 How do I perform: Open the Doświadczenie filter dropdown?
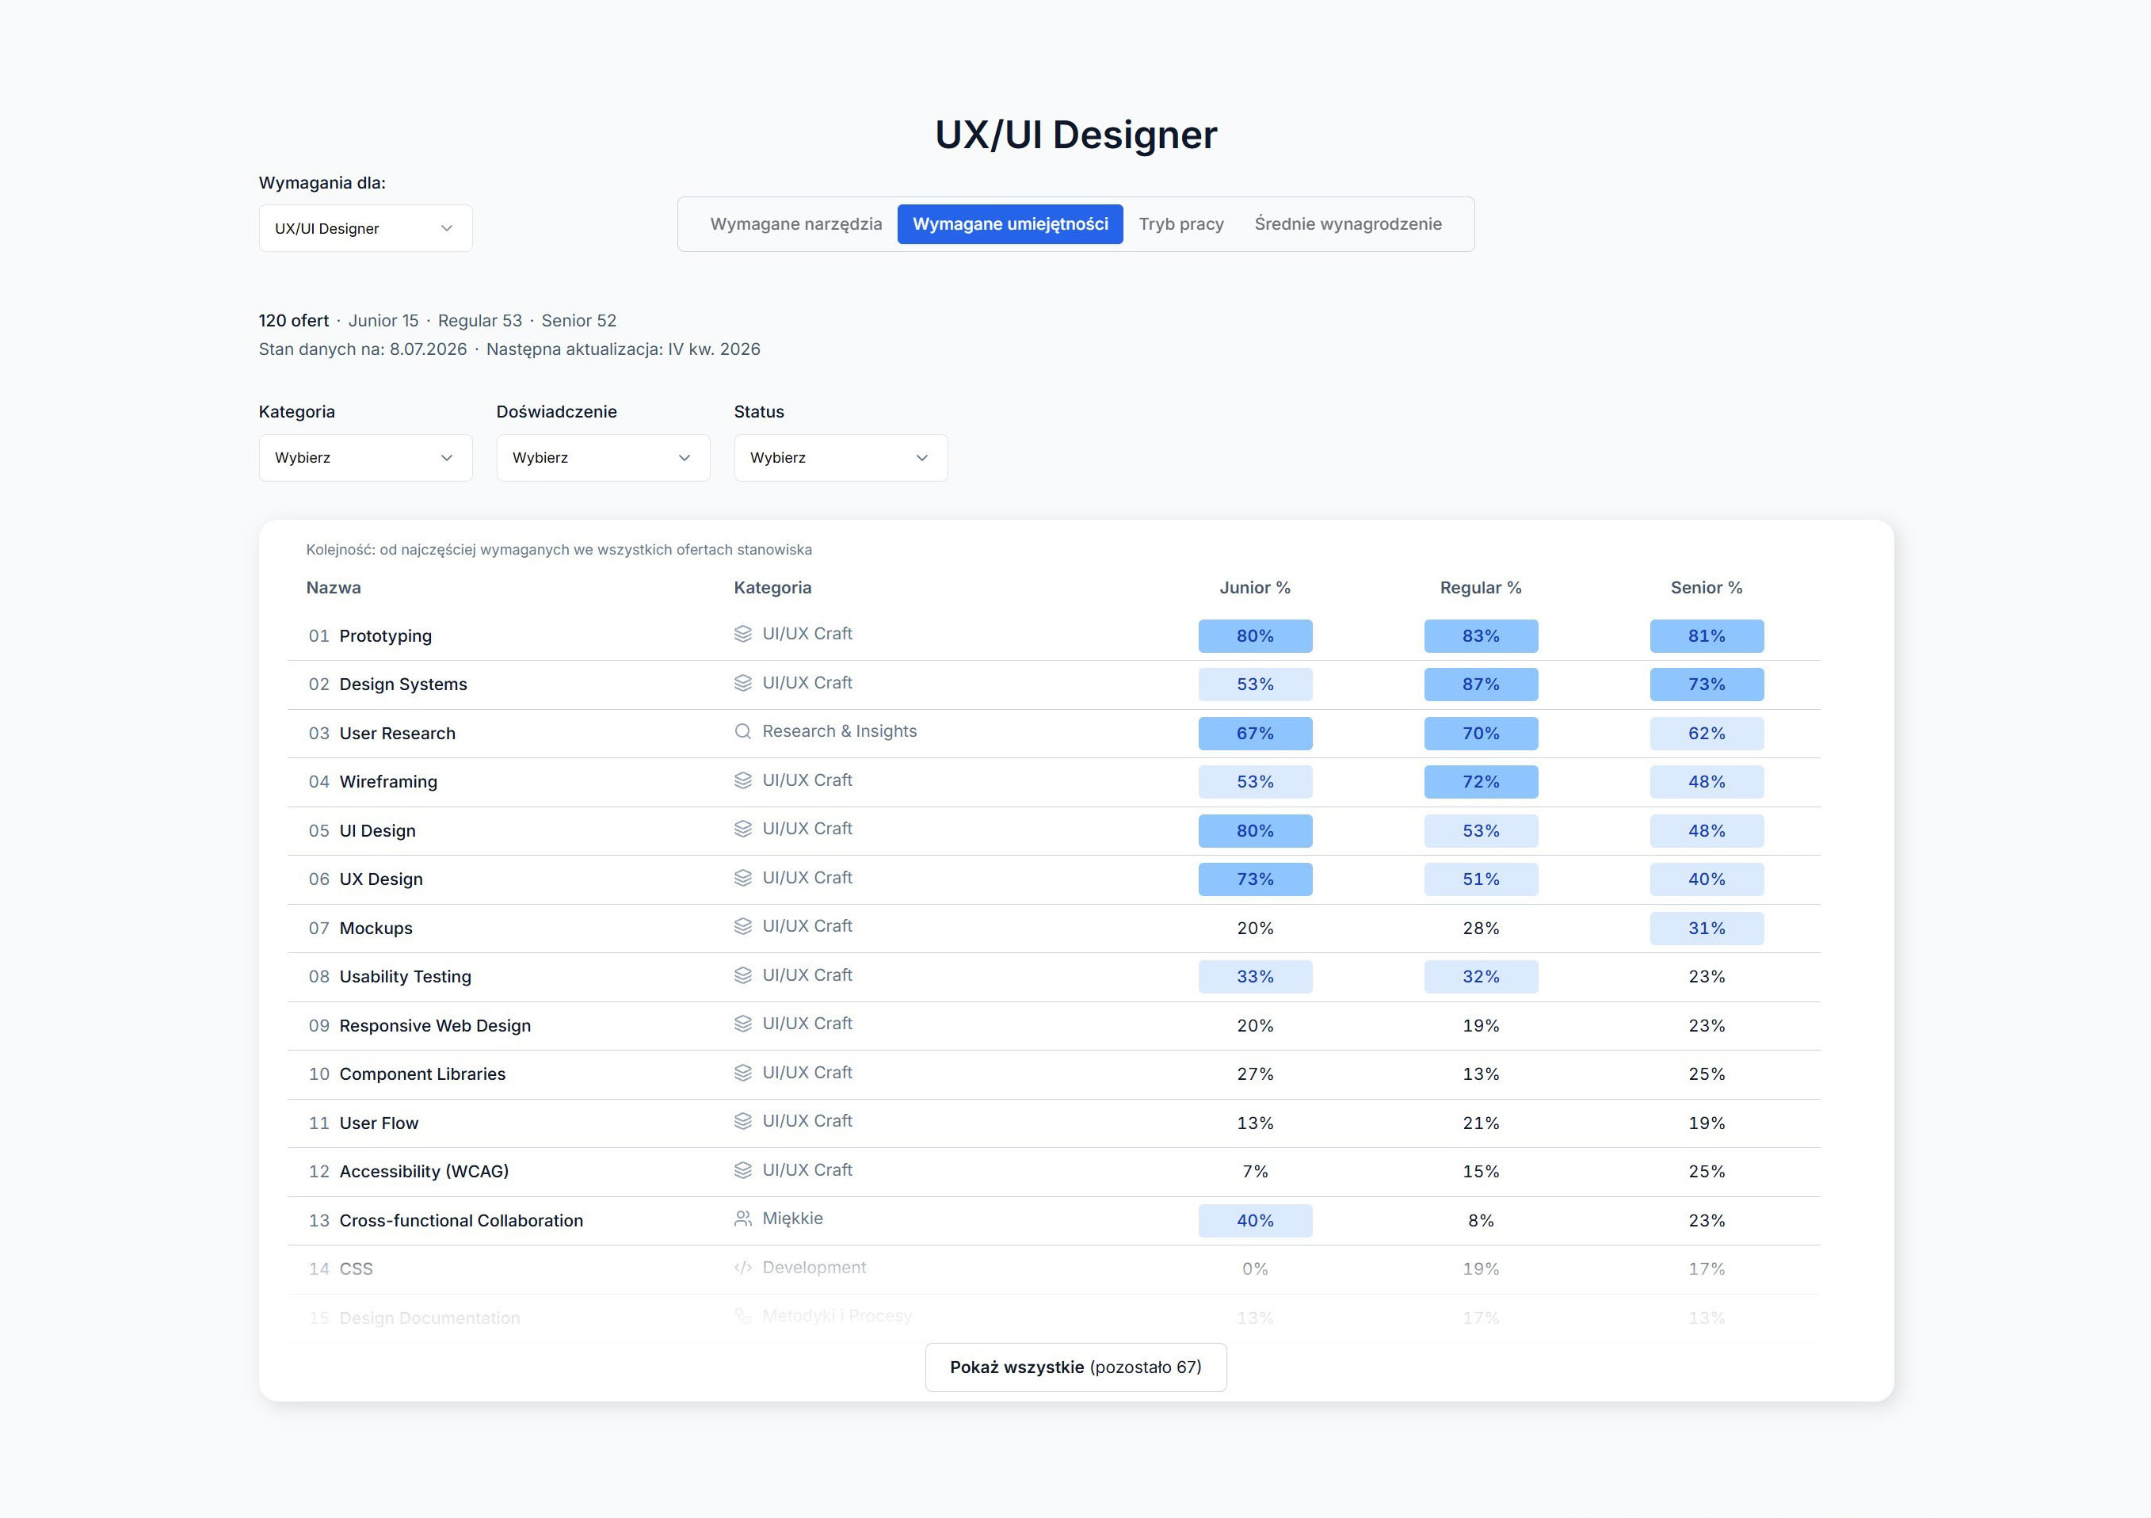pyautogui.click(x=604, y=458)
